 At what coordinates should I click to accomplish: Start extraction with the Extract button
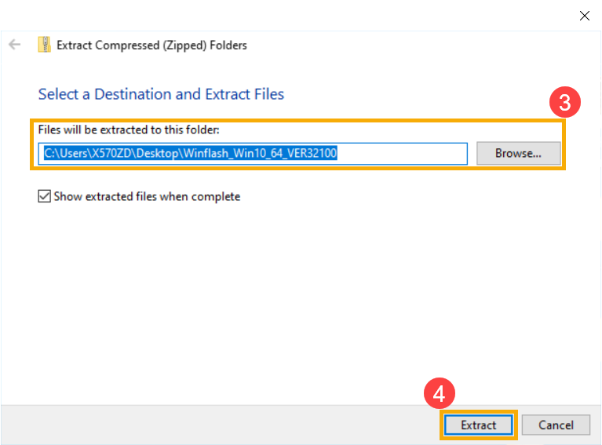click(x=478, y=425)
